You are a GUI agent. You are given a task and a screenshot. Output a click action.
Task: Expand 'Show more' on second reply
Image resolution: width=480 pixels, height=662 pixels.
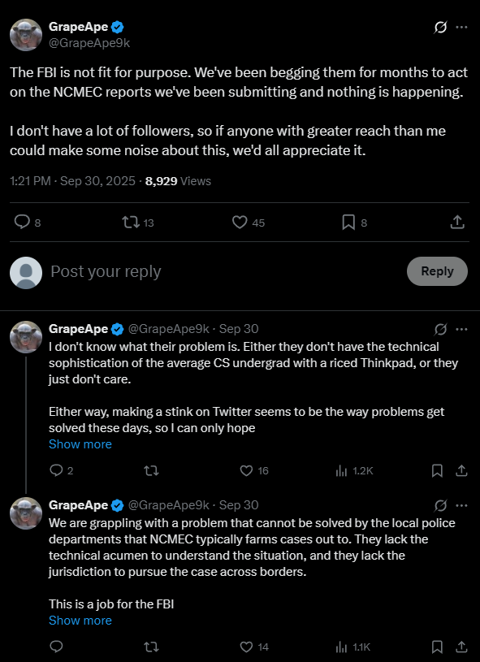[80, 621]
